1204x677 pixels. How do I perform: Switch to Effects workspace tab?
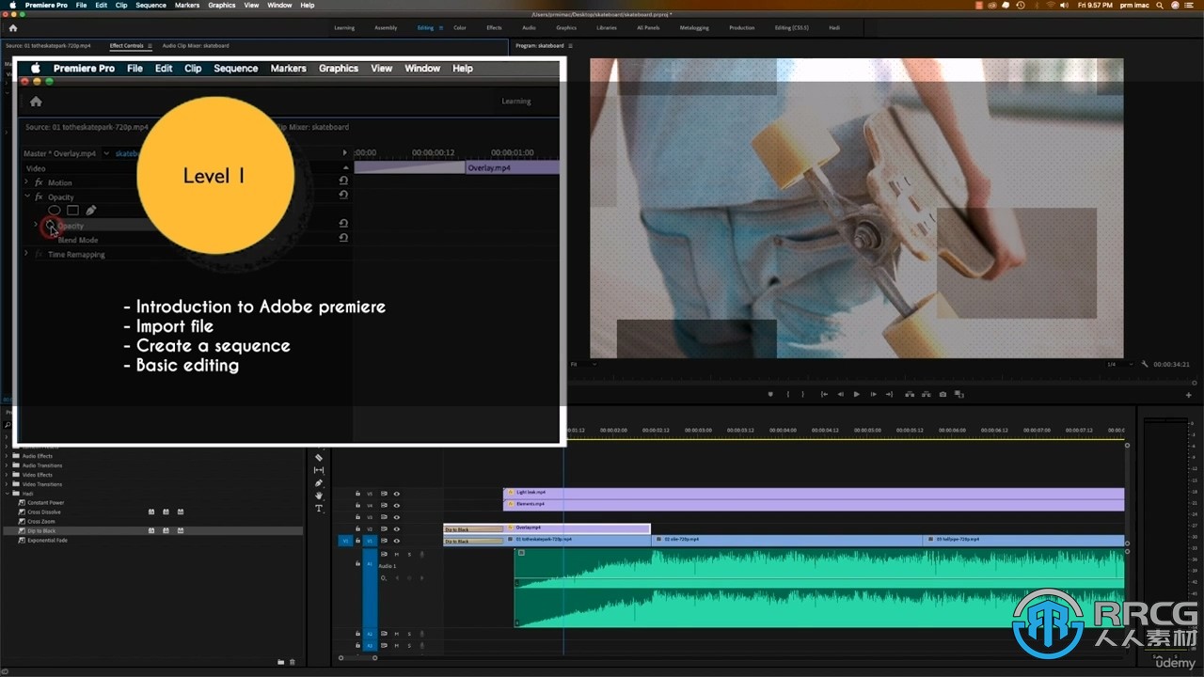tap(494, 27)
